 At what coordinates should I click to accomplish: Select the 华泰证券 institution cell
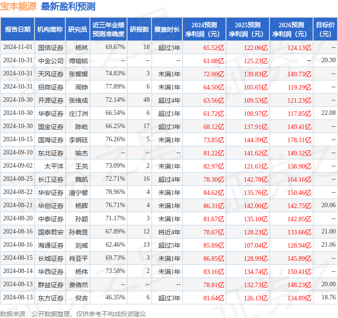[51, 114]
